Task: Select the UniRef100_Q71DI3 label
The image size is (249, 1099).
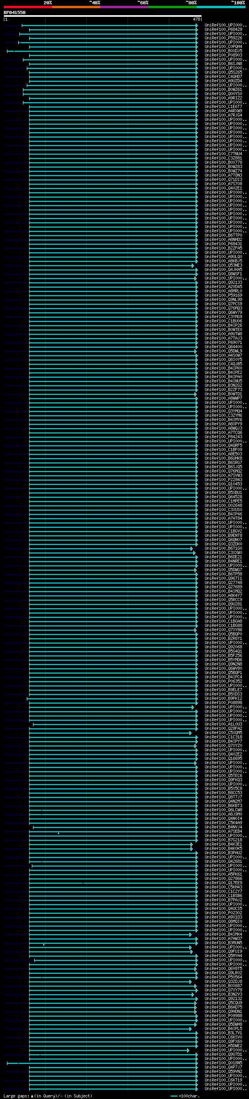Action: (223, 179)
